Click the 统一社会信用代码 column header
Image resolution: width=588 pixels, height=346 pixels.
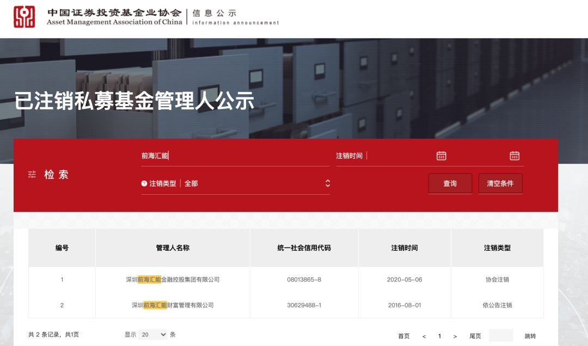304,248
